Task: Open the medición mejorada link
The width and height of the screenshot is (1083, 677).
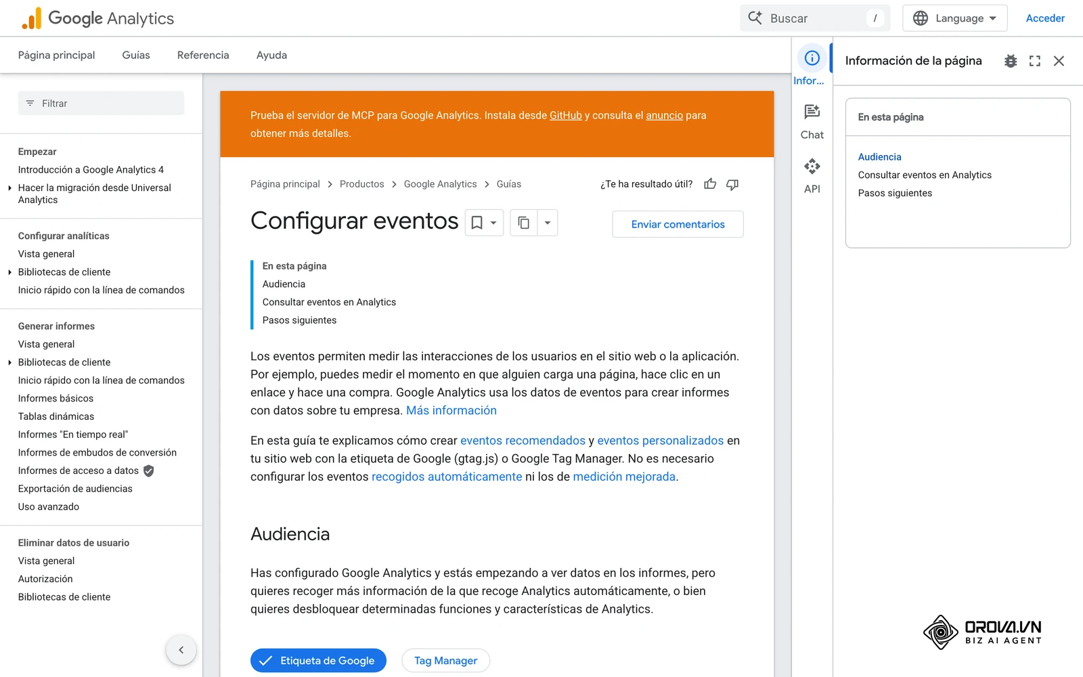Action: tap(624, 477)
